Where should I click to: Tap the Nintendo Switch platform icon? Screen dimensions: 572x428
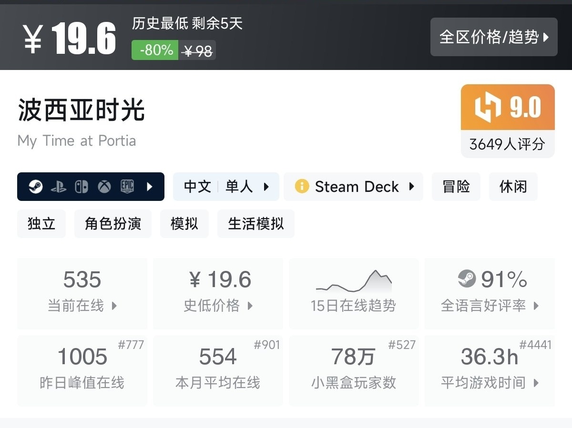[x=82, y=187]
